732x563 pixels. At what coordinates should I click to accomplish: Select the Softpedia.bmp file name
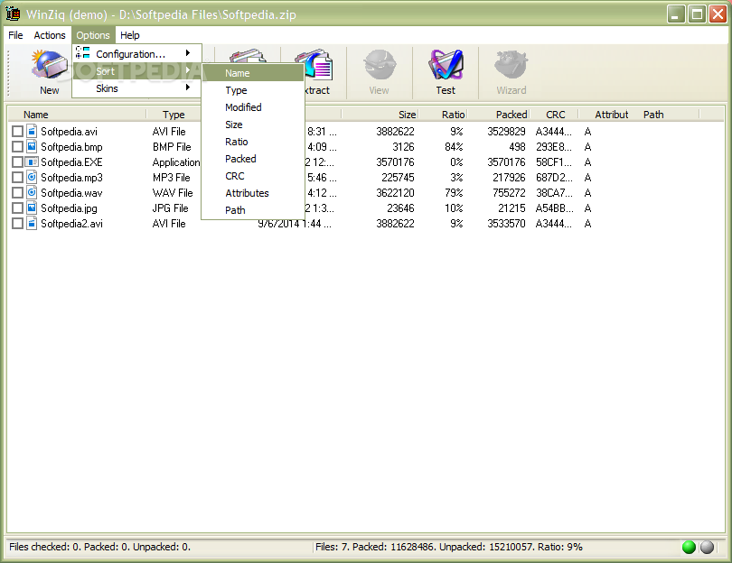(x=71, y=147)
